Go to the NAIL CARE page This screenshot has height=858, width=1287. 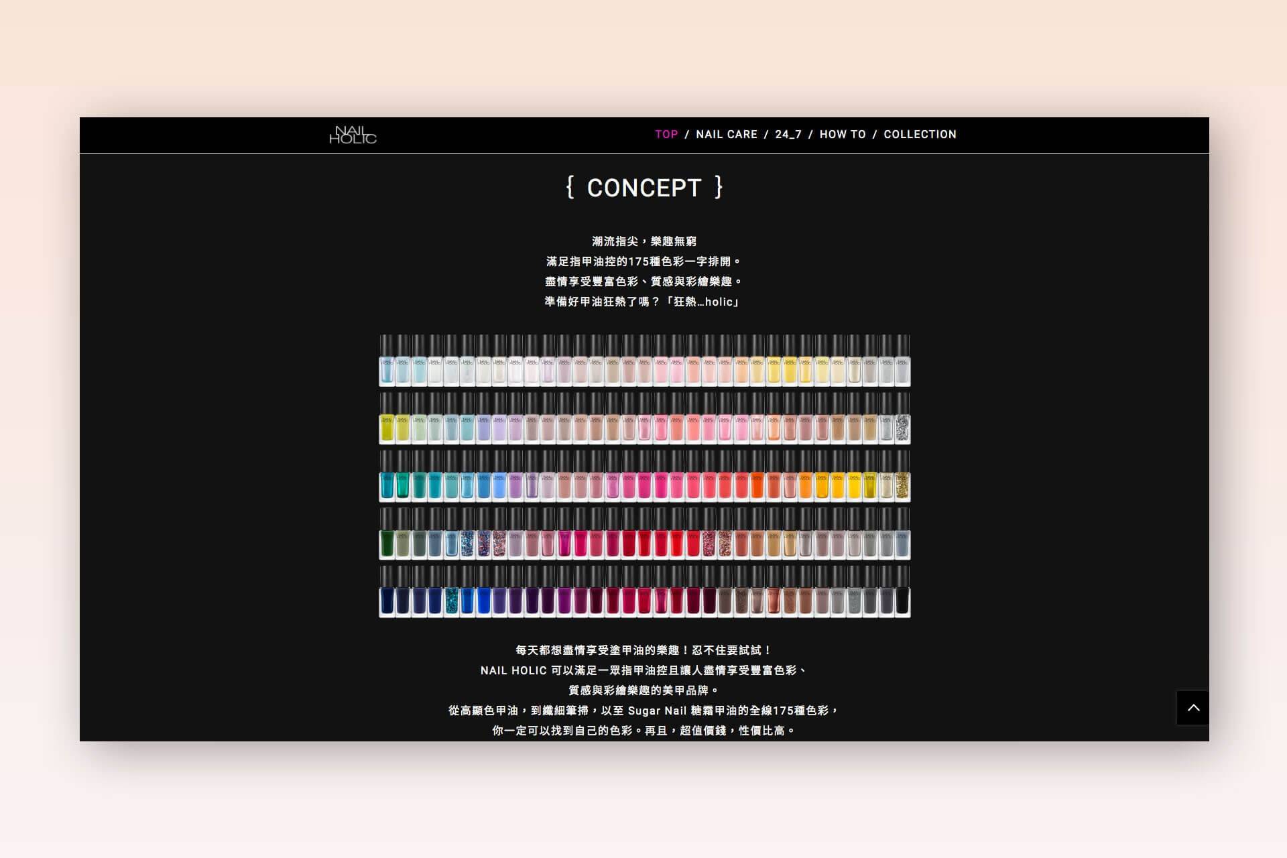tap(727, 134)
